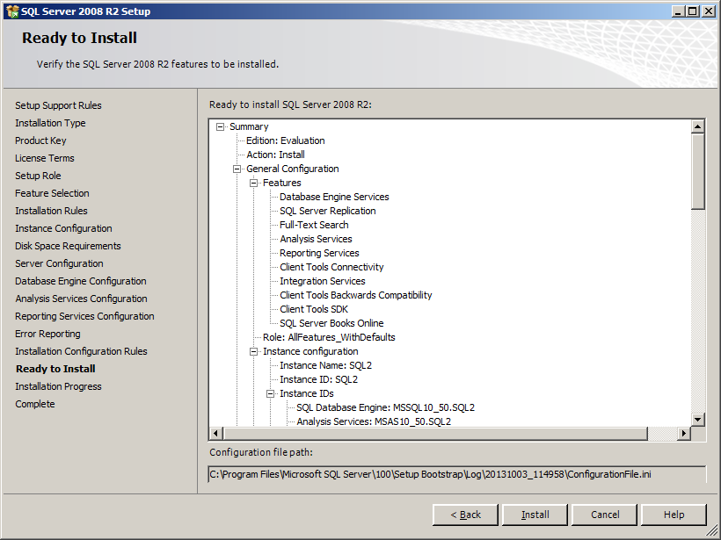This screenshot has height=540, width=721.
Task: Select the Disk Space Requirements step
Action: point(68,246)
